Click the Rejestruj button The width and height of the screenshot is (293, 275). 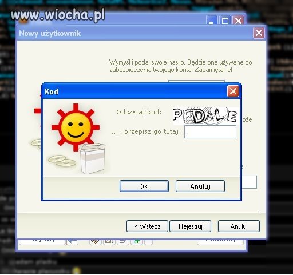pyautogui.click(x=190, y=226)
